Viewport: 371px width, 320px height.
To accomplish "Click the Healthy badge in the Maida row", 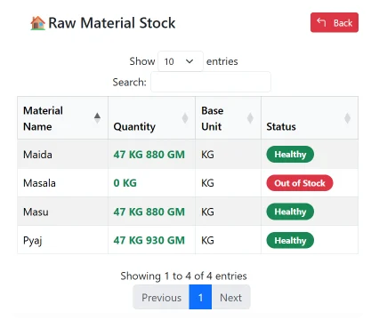I will coord(290,155).
